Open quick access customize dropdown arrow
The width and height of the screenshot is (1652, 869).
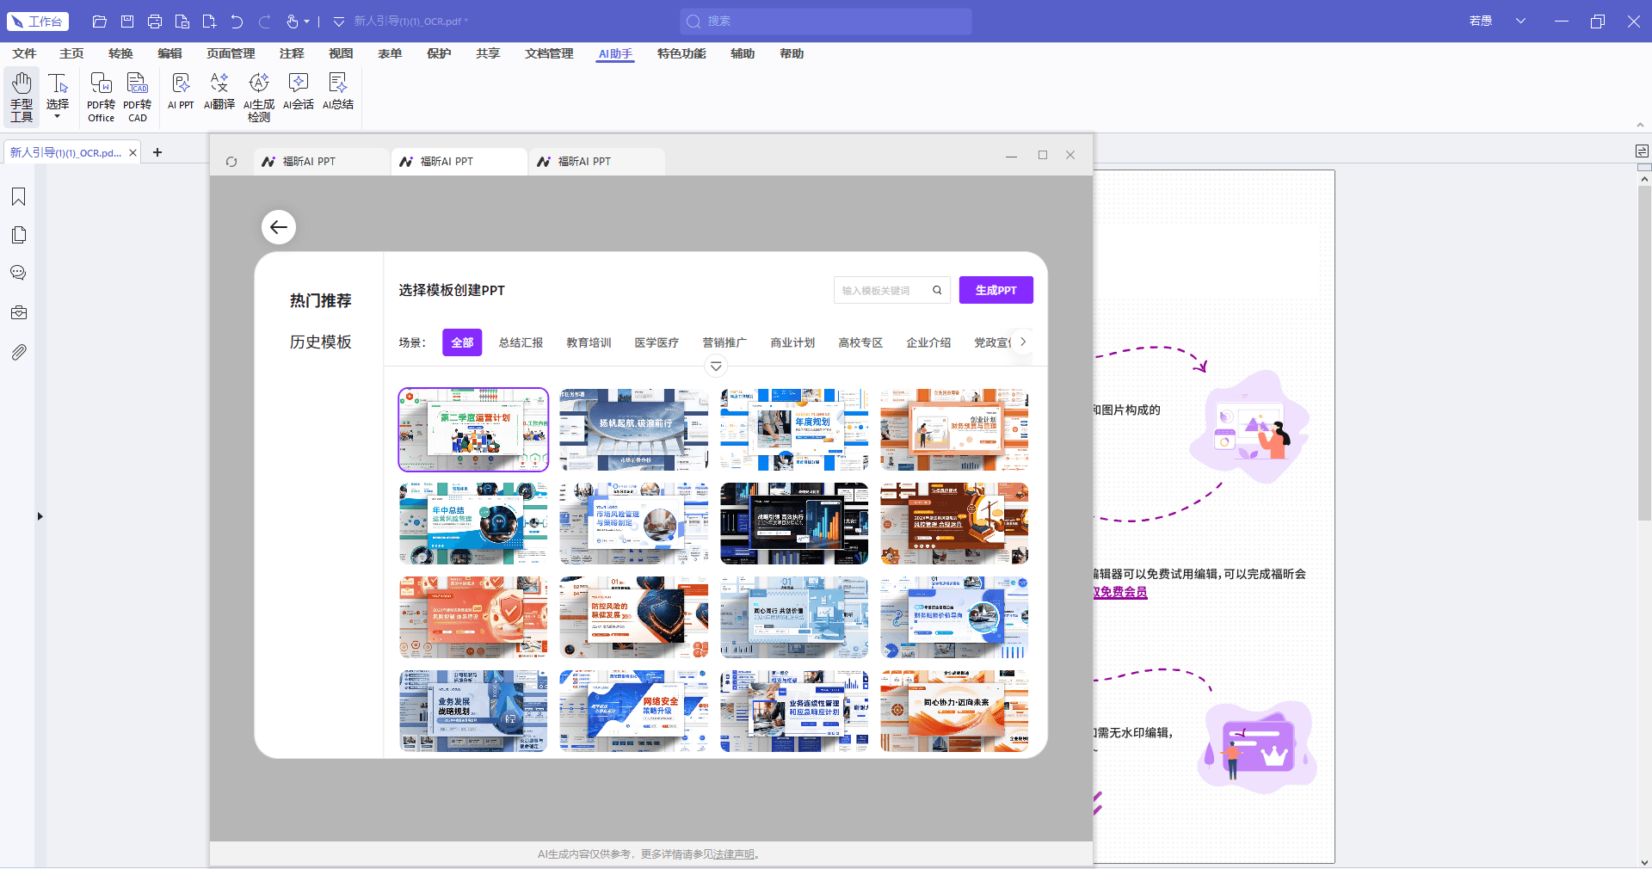point(338,22)
